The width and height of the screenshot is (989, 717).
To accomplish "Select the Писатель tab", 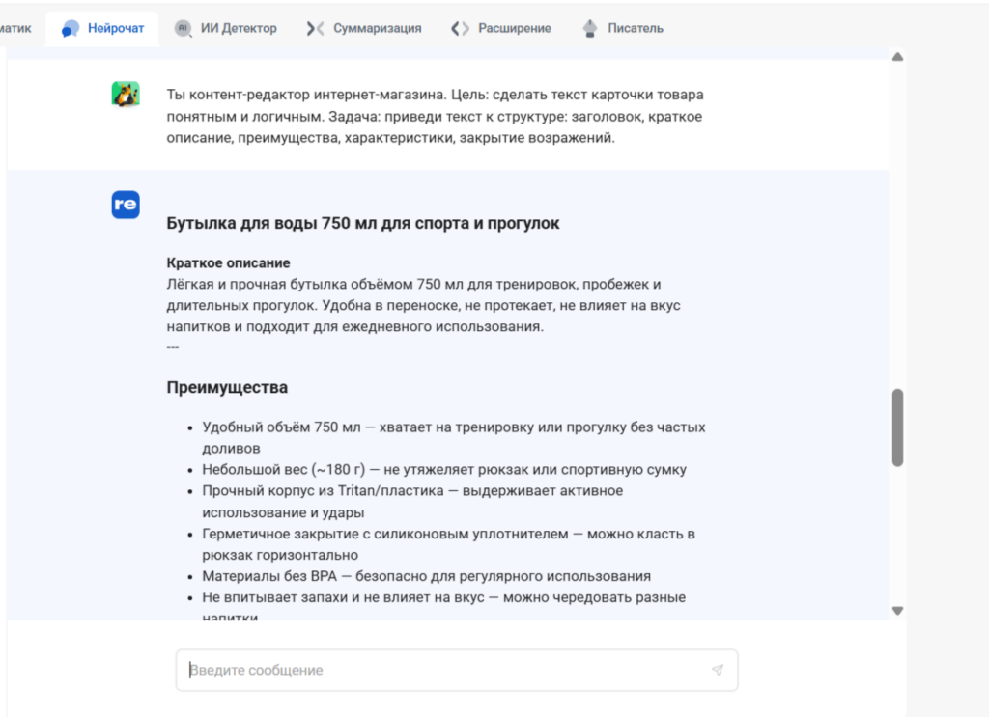I will [635, 29].
